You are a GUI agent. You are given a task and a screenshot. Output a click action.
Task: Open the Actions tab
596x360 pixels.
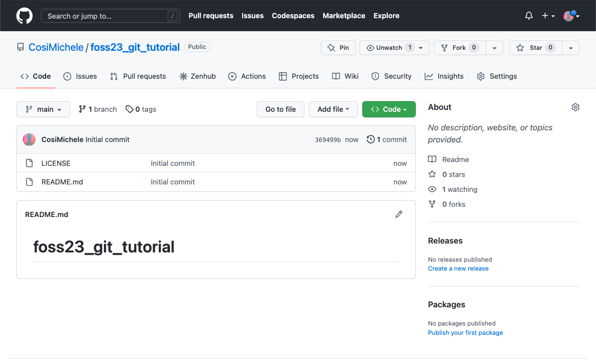pyautogui.click(x=247, y=76)
